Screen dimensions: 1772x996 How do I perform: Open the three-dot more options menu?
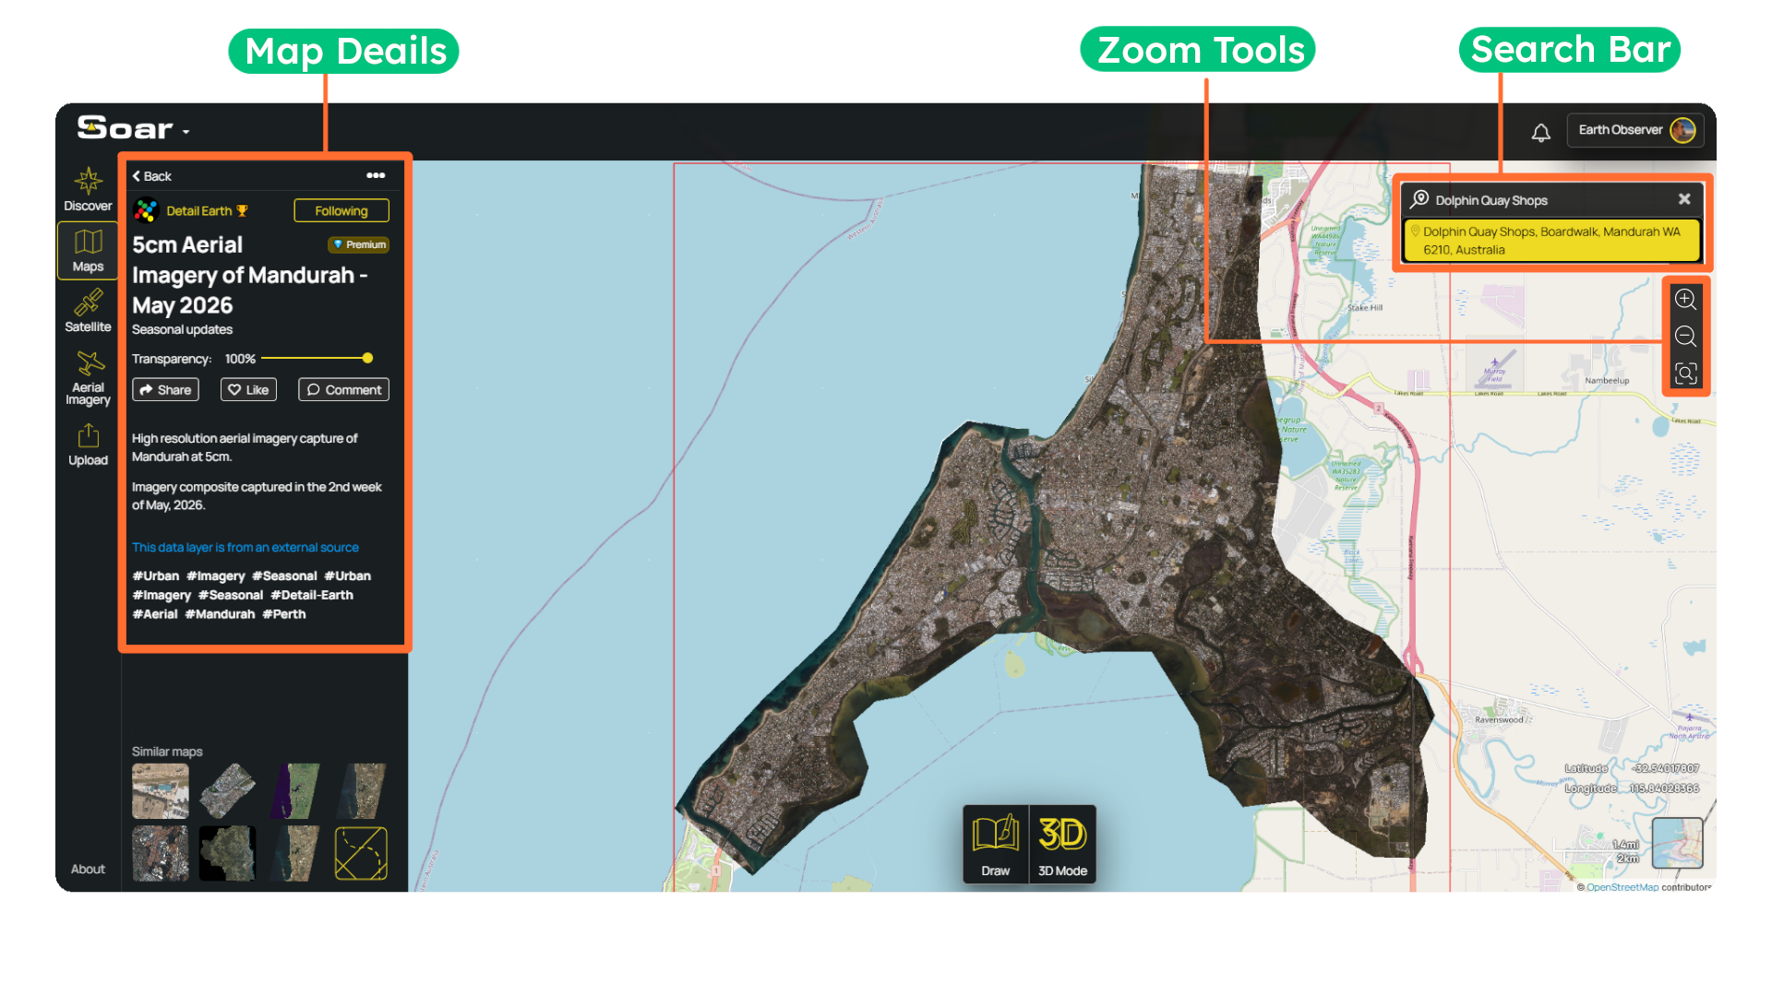[376, 175]
